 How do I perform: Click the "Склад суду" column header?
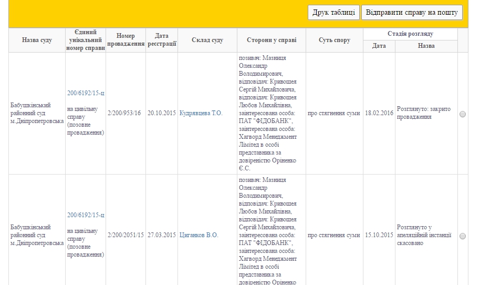click(207, 40)
